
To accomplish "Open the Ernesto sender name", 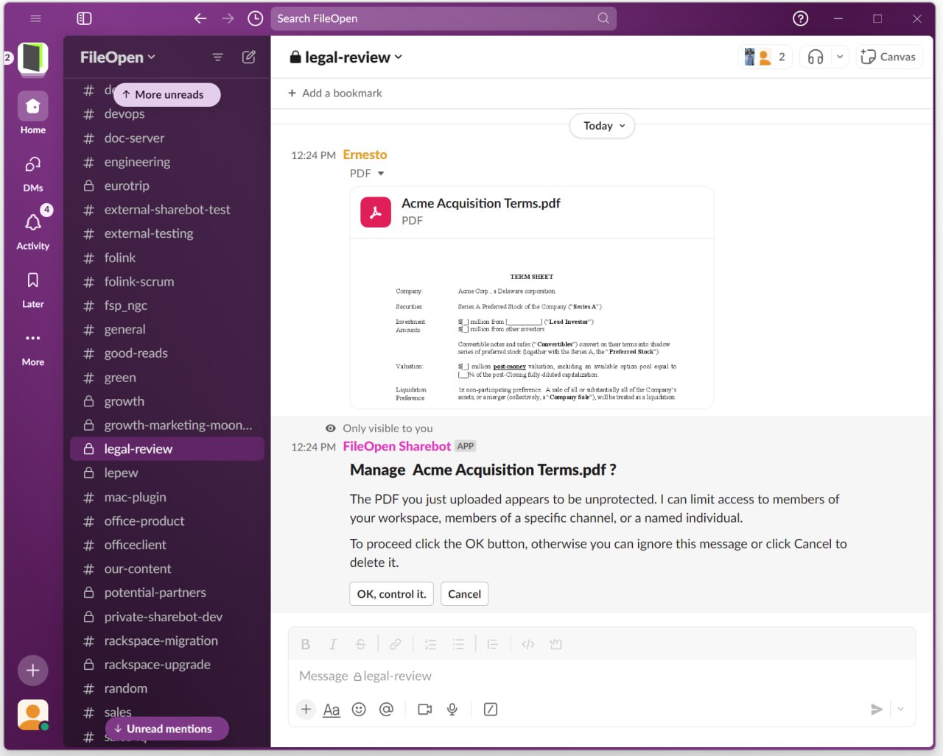I will (x=365, y=155).
